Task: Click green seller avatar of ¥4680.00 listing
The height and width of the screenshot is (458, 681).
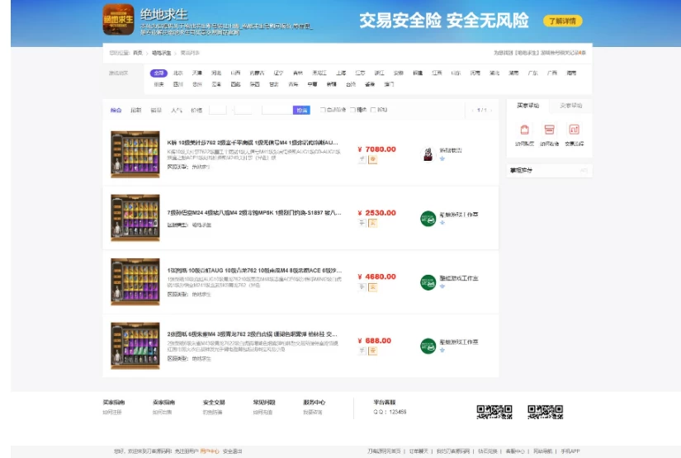Action: [x=428, y=282]
